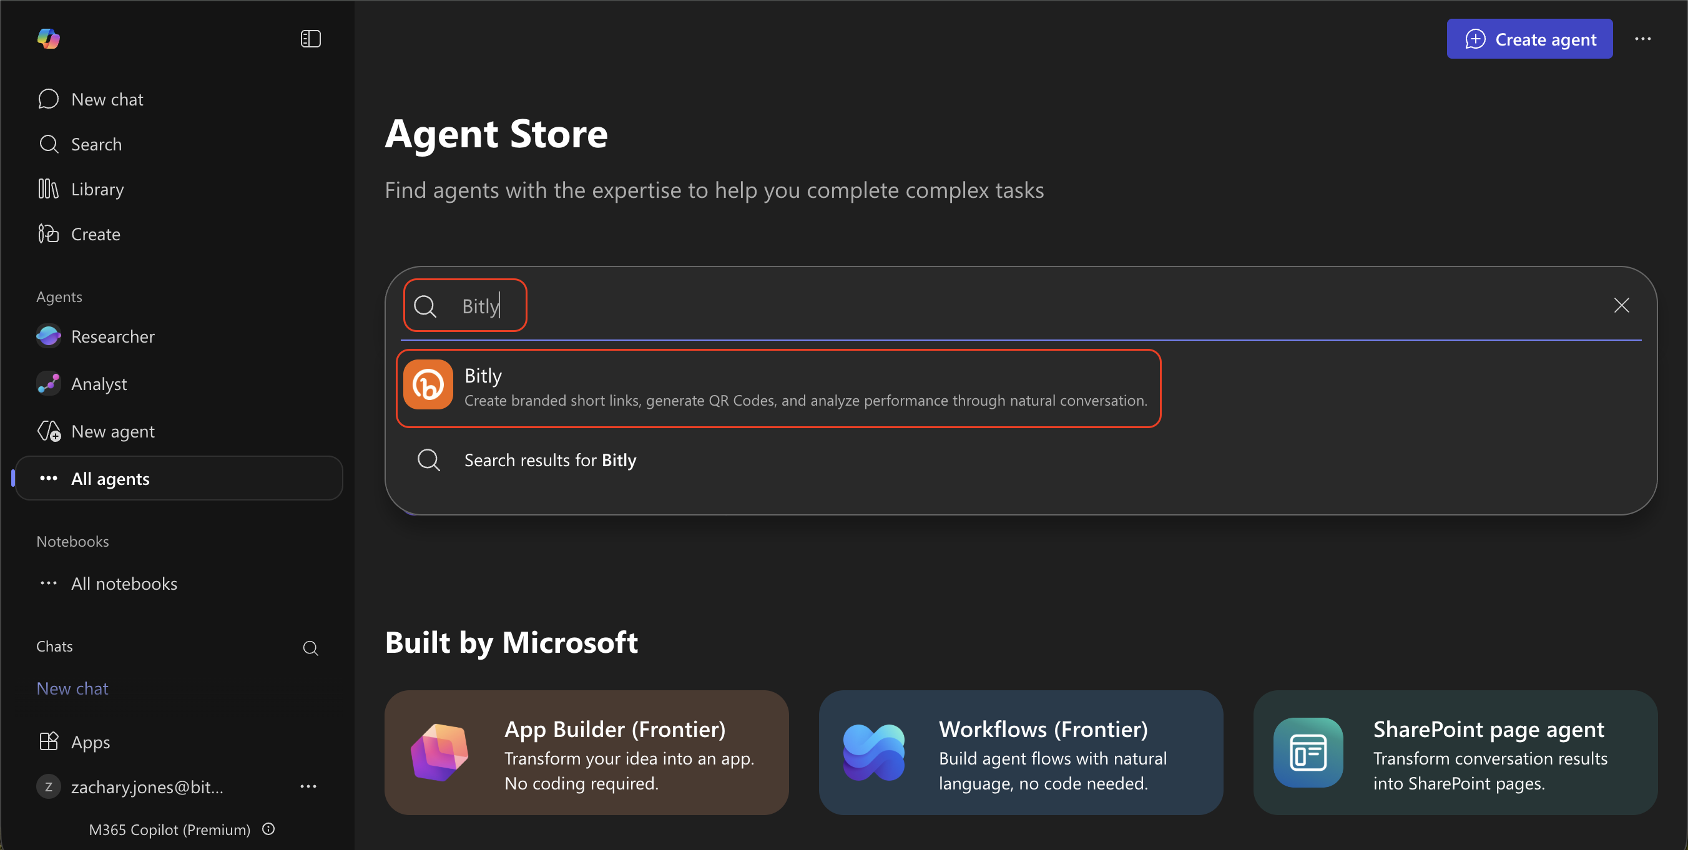1688x850 pixels.
Task: Click Search results for Bitly
Action: point(550,461)
